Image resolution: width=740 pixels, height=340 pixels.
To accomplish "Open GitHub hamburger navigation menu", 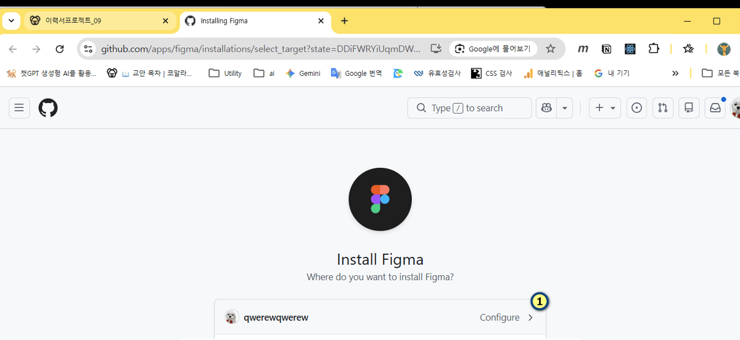I will coord(19,108).
